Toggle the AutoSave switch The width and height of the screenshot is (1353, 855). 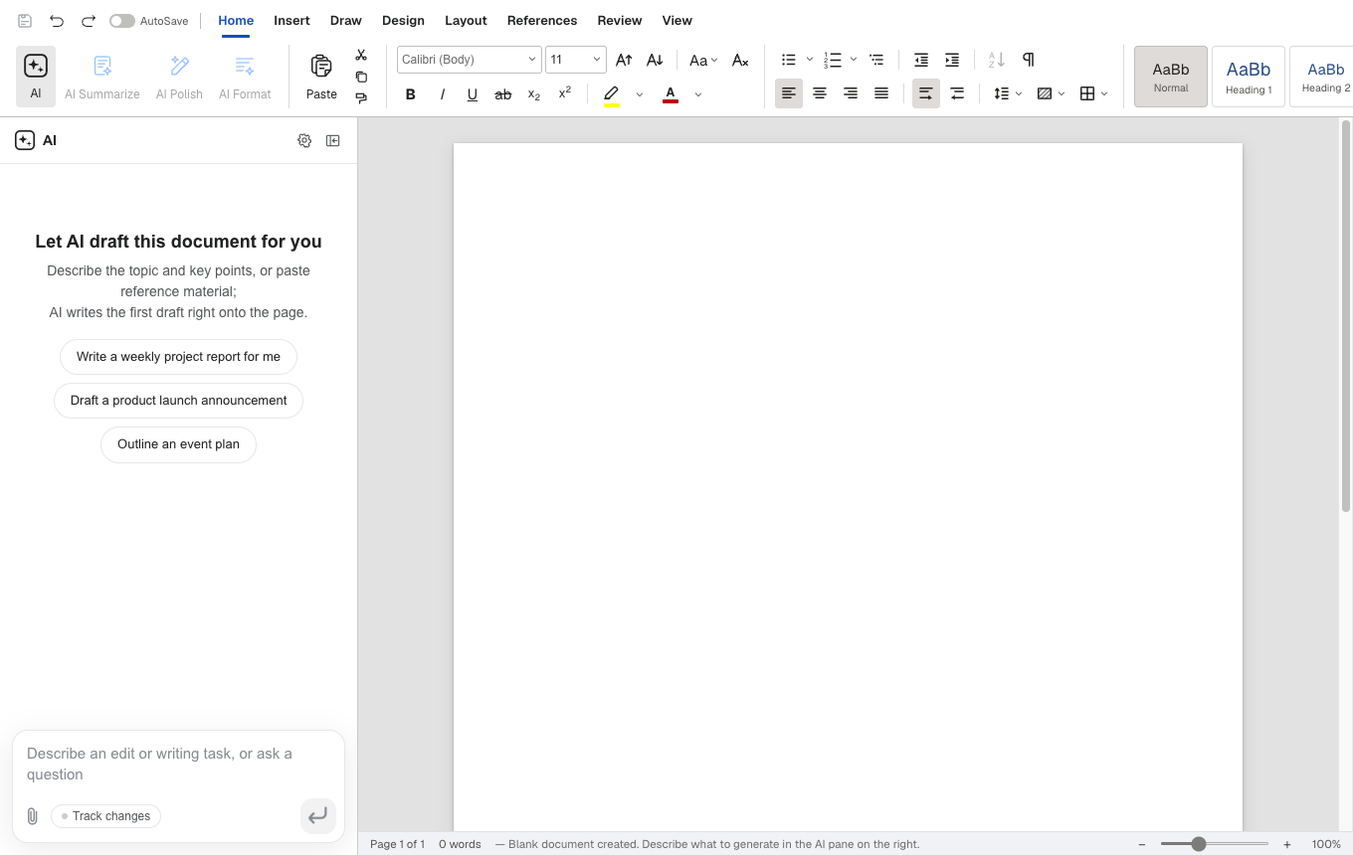tap(121, 21)
